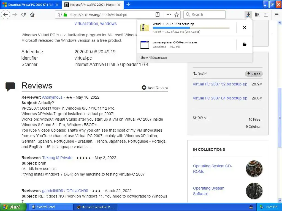Click Show All Downloads

[x=154, y=58]
